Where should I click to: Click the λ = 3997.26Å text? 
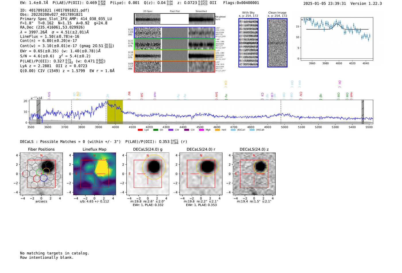33,32
